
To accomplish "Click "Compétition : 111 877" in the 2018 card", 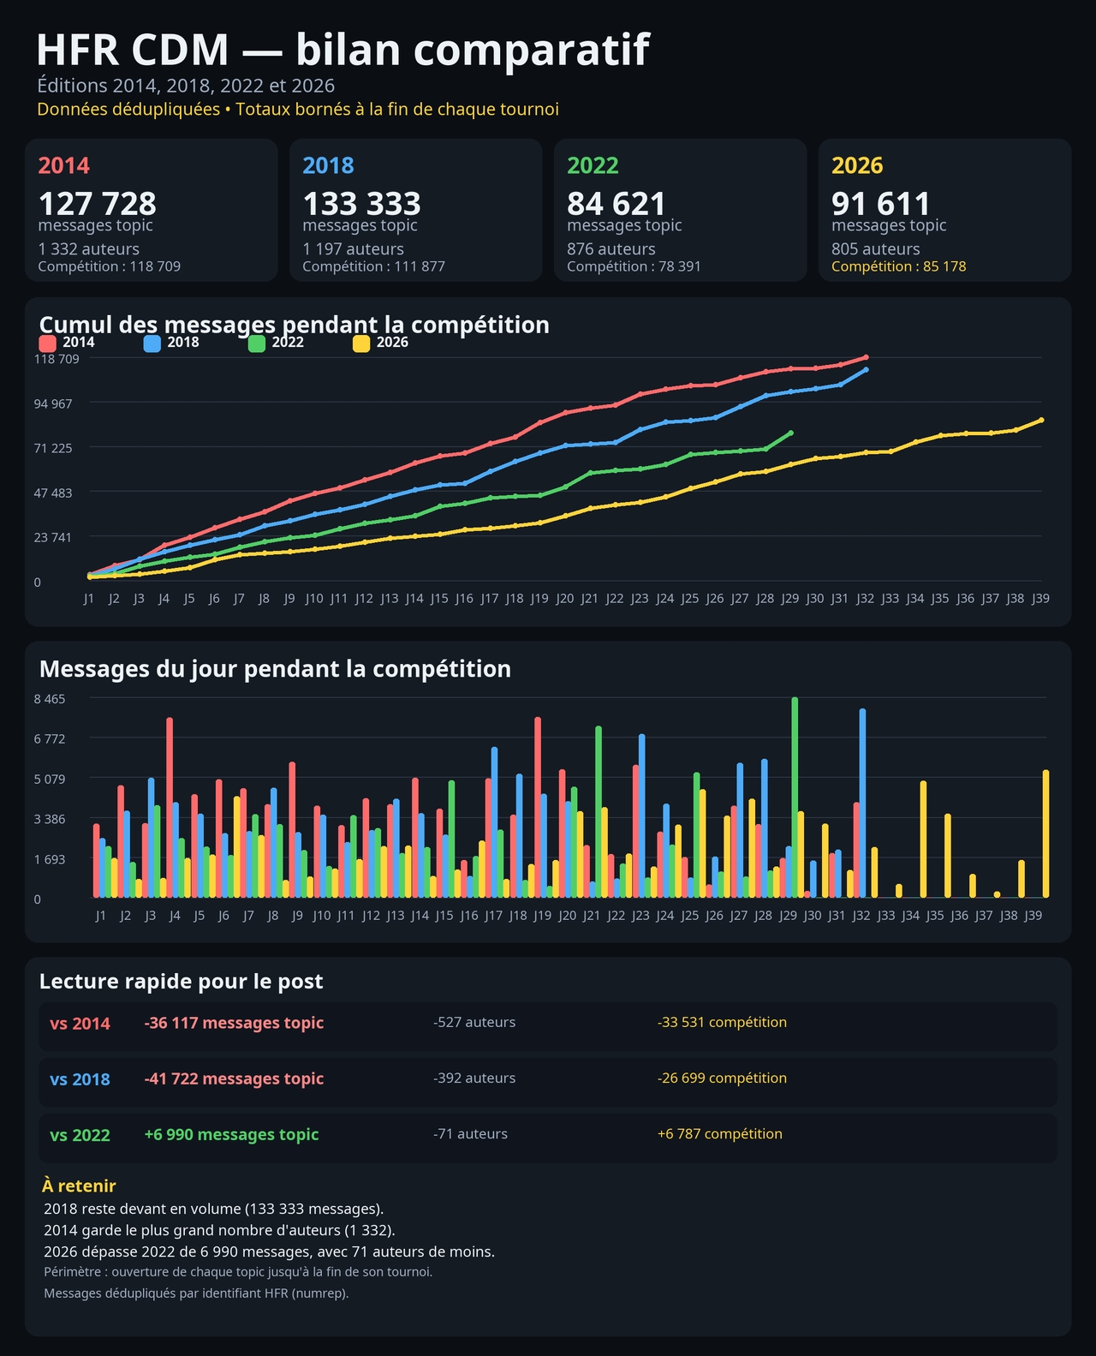I will click(x=374, y=266).
